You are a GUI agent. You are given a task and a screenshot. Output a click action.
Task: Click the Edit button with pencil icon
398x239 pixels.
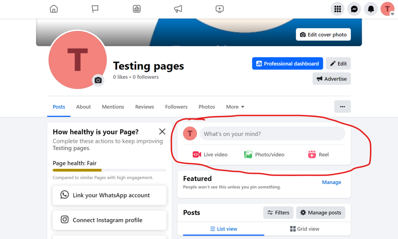pos(339,64)
